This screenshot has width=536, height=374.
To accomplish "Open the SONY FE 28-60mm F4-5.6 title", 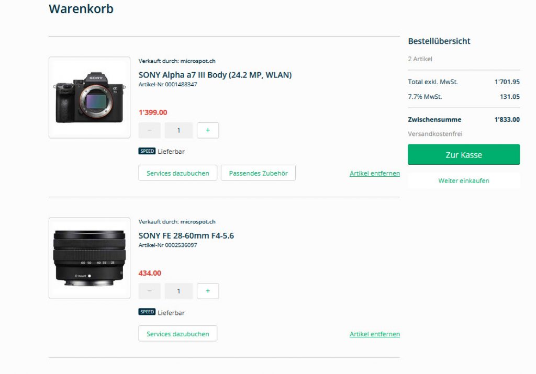I will (x=186, y=235).
